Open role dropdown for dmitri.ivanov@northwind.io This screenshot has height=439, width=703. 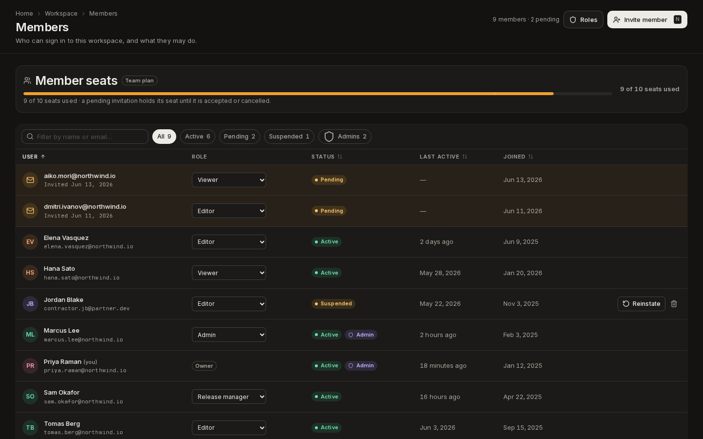click(x=229, y=211)
